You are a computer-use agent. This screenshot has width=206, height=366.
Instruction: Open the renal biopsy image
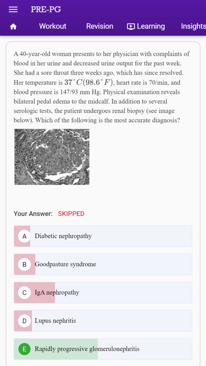click(x=52, y=157)
